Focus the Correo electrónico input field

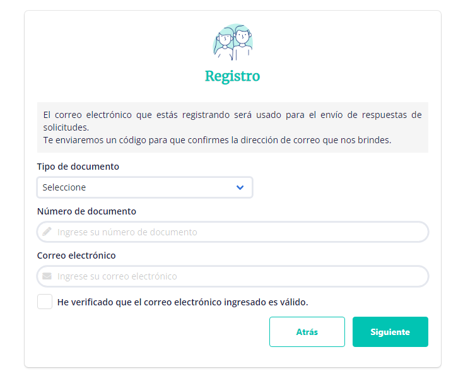[x=233, y=276]
